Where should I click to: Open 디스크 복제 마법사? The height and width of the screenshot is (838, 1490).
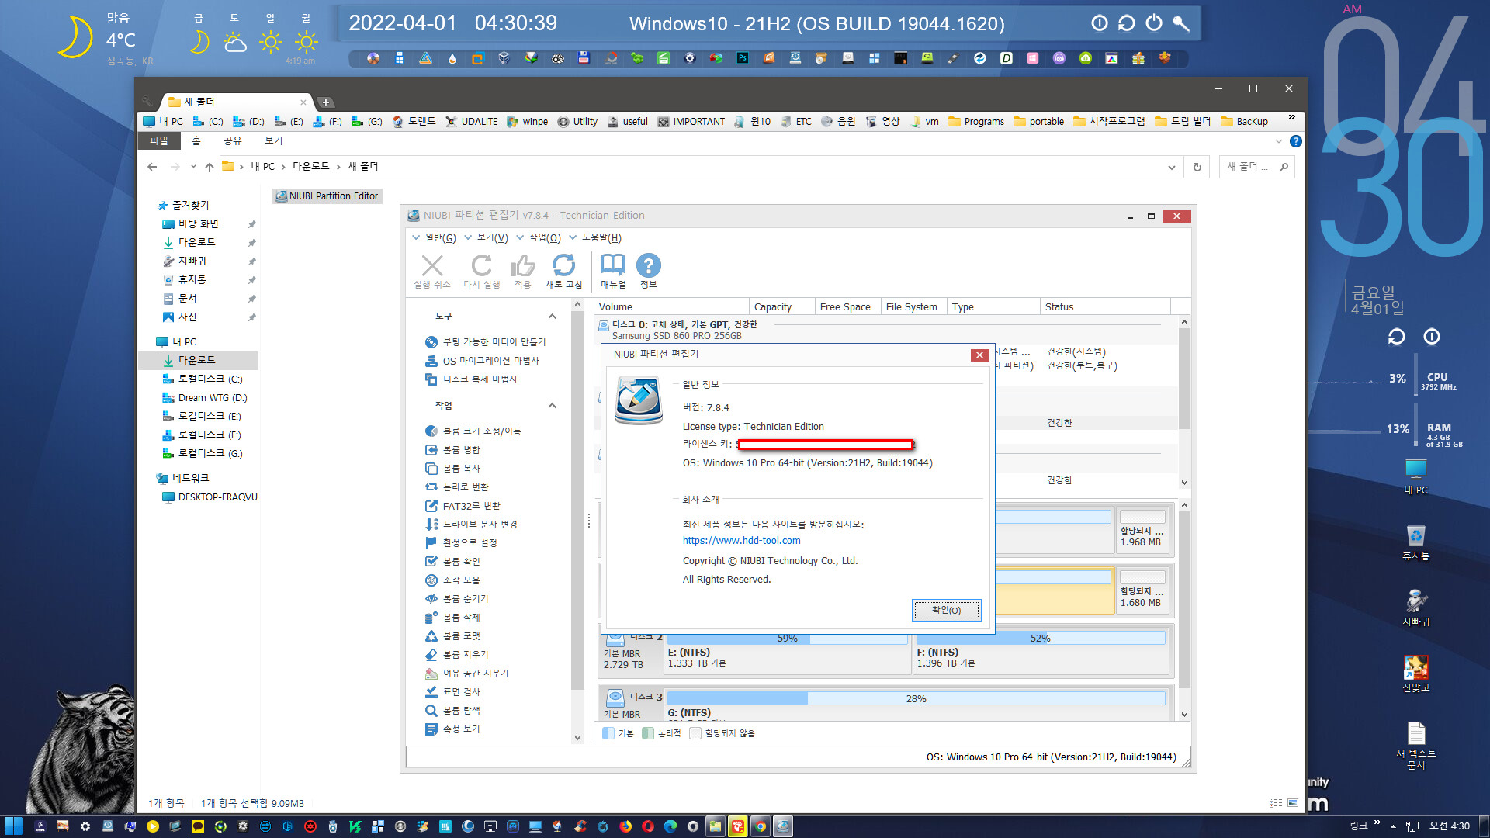(471, 379)
